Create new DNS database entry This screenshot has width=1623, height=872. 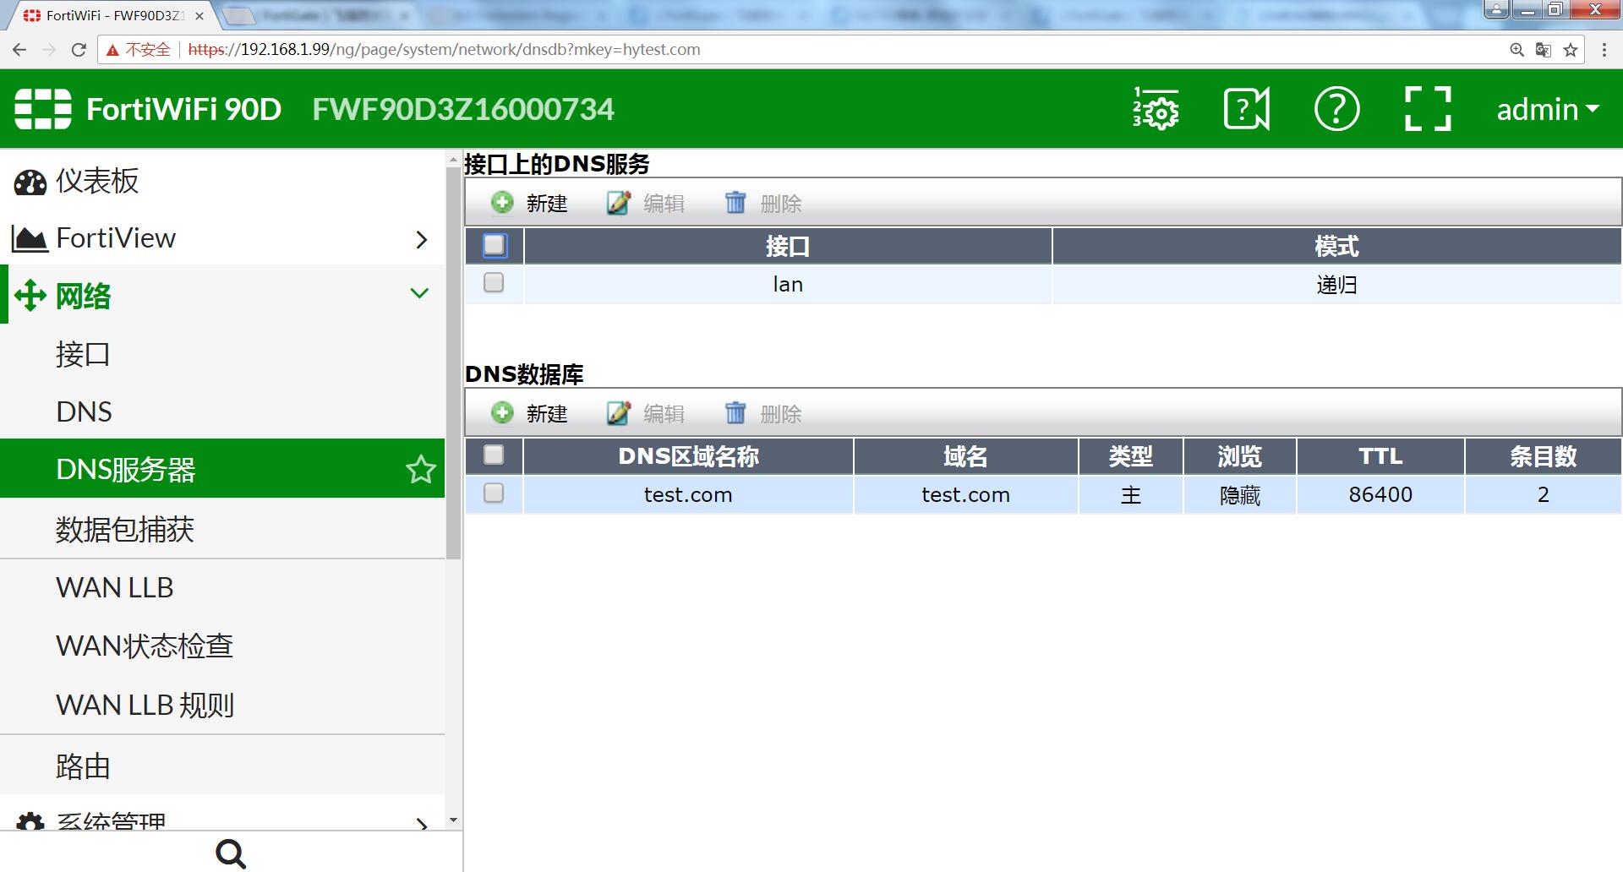[530, 413]
